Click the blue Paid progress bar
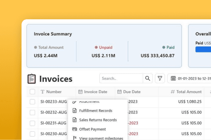The width and height of the screenshot is (211, 140). click(x=203, y=49)
